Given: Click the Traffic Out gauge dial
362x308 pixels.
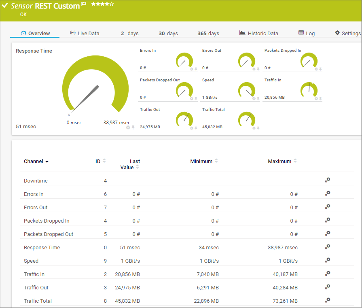Looking at the screenshot, I should tap(184, 119).
